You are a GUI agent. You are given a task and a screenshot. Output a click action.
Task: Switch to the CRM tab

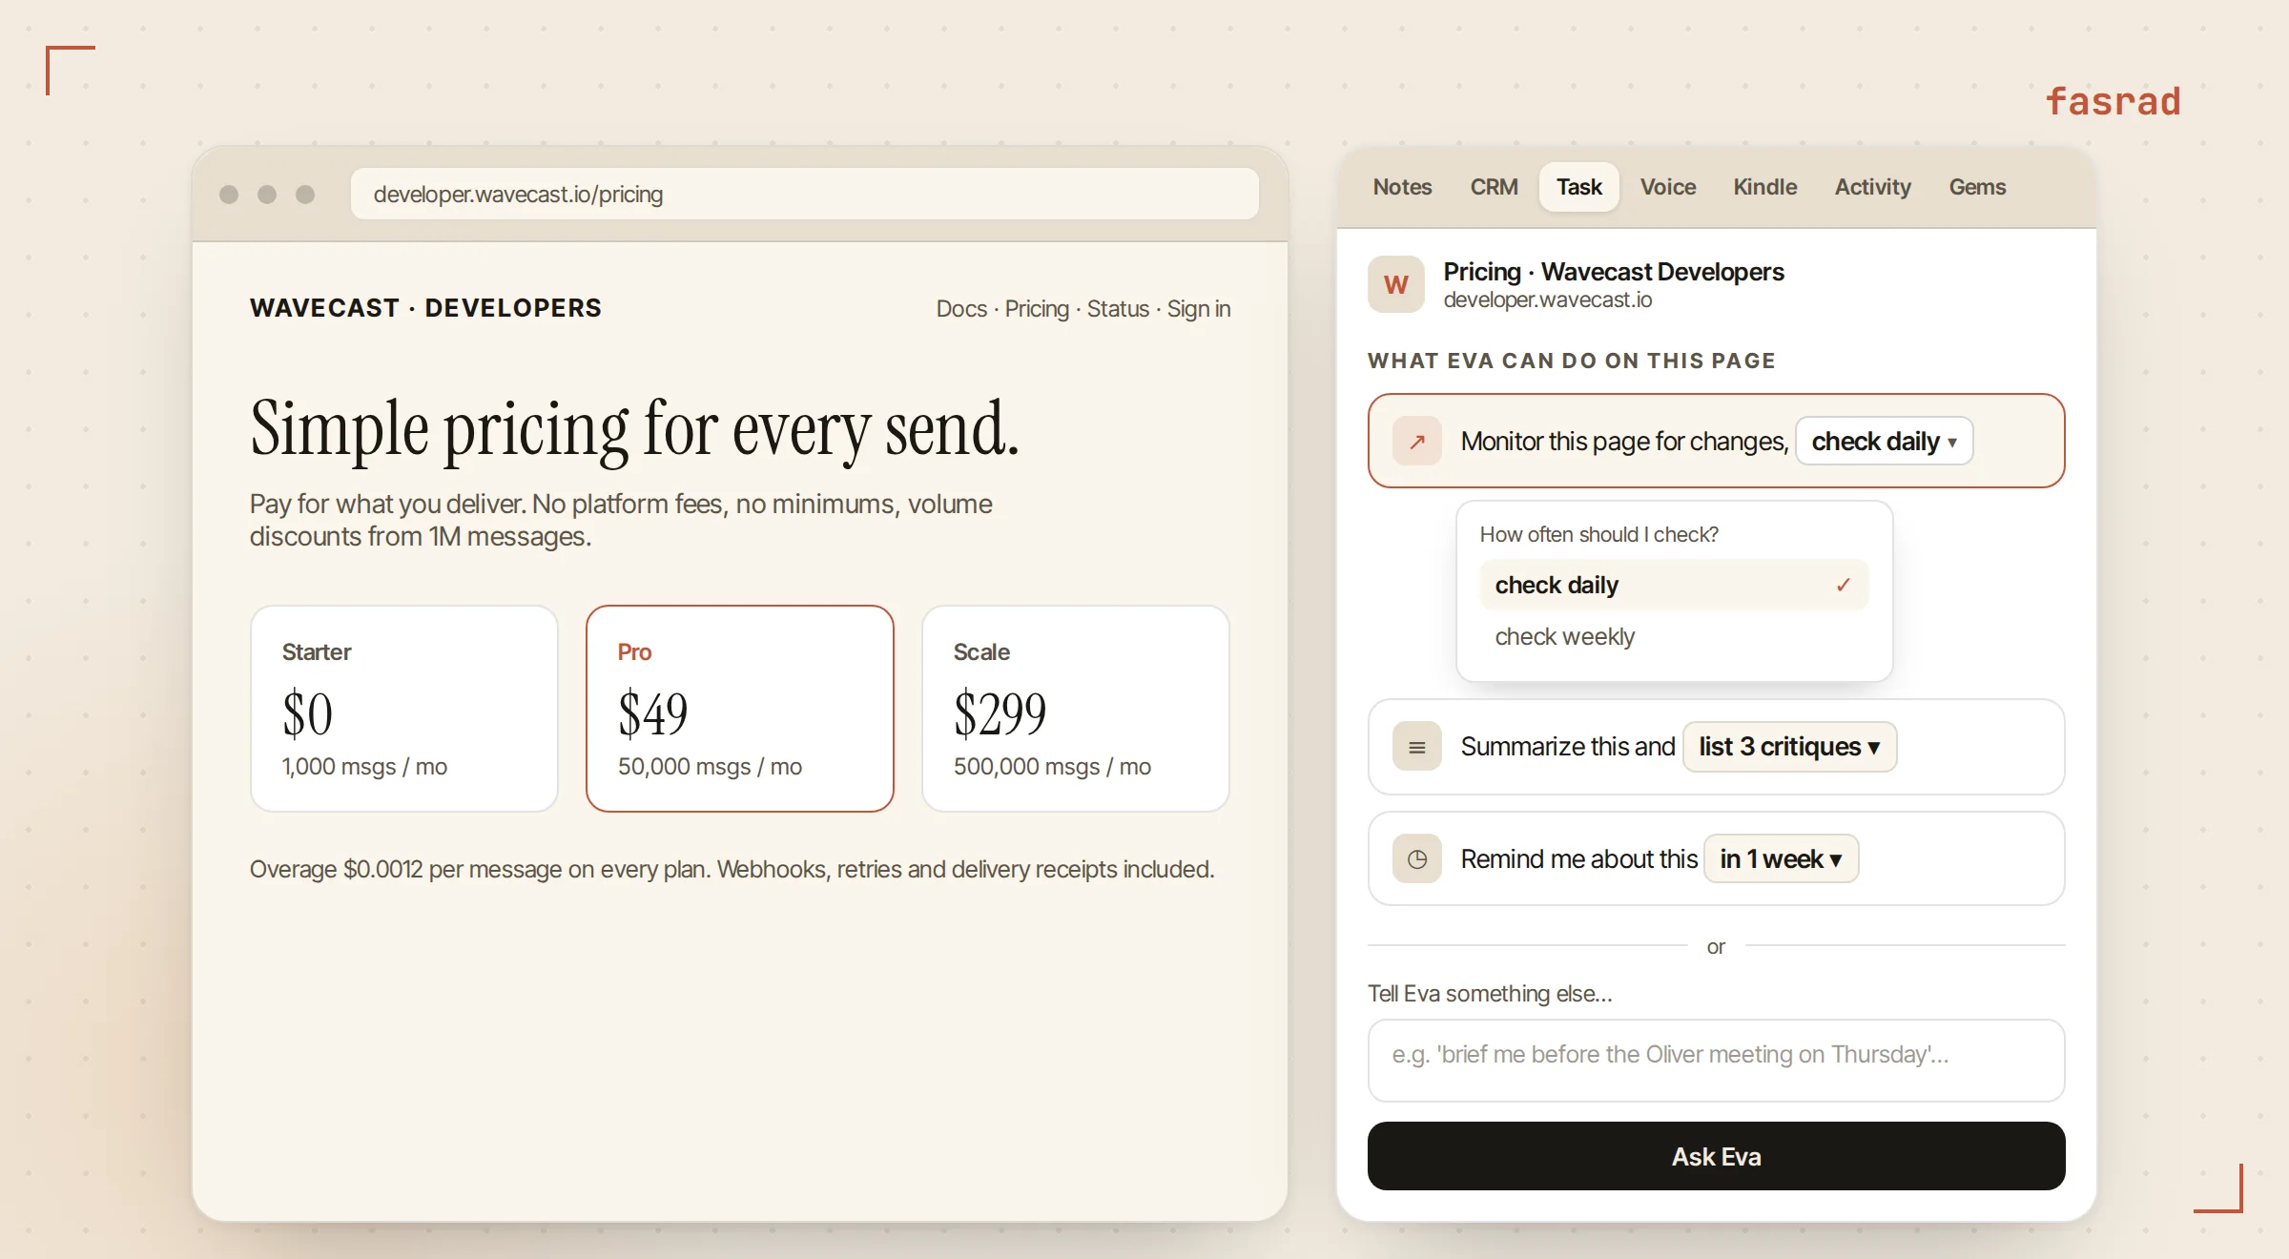[x=1494, y=187]
